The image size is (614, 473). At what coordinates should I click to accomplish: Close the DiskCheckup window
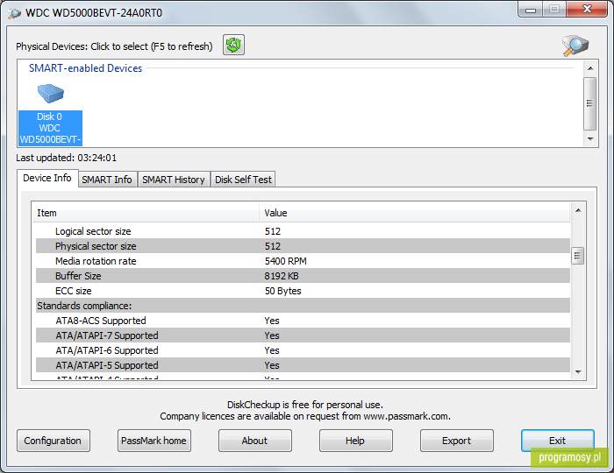click(x=587, y=10)
